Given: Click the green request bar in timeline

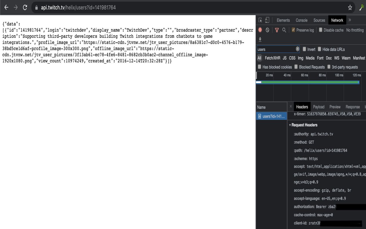Looking at the screenshot, I should tap(310, 82).
